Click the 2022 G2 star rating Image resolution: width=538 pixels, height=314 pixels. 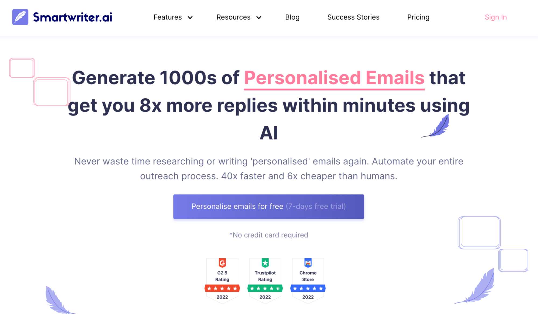click(x=222, y=288)
